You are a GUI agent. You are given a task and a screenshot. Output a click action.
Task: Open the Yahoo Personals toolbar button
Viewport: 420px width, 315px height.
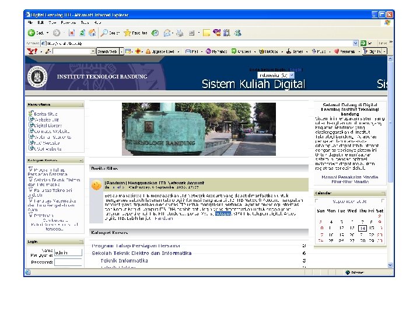point(345,51)
